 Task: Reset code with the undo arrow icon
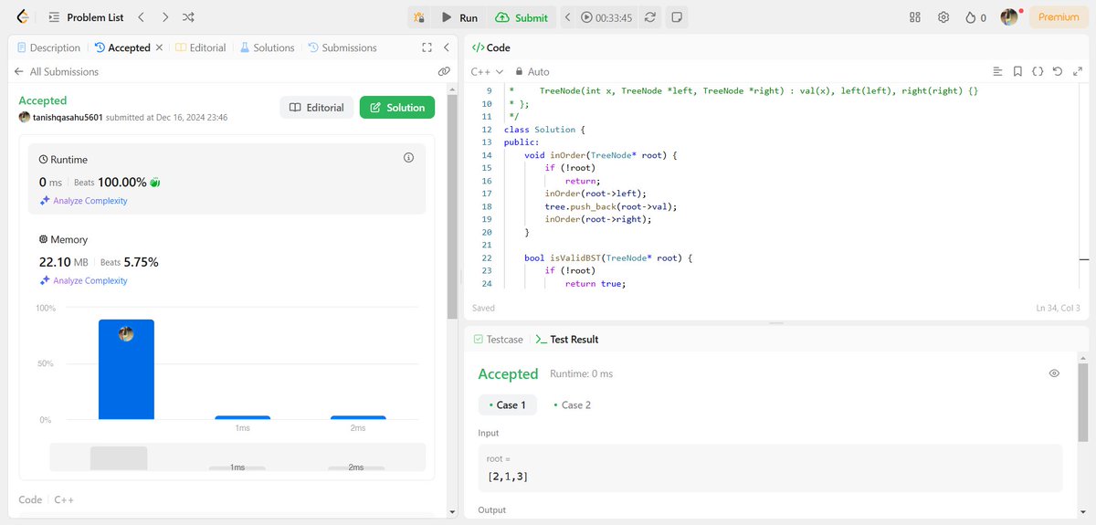(x=1058, y=71)
